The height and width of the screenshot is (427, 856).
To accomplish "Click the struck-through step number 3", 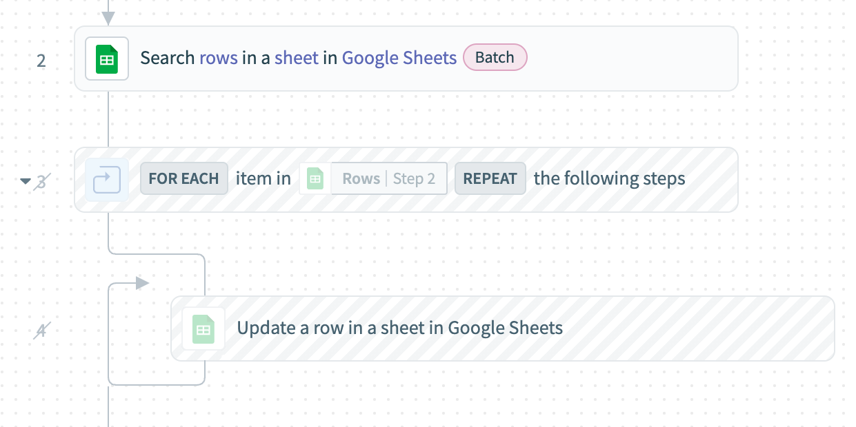I will click(x=41, y=182).
